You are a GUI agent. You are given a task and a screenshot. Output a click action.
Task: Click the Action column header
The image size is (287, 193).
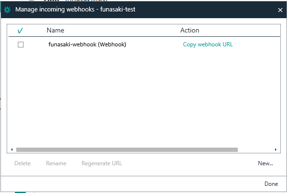[x=190, y=30]
